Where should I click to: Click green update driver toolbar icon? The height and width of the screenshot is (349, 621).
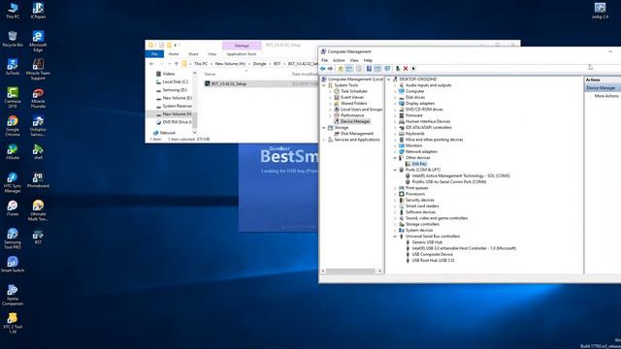click(x=398, y=69)
